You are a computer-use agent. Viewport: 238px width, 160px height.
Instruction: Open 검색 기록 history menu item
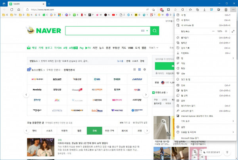pos(205,48)
